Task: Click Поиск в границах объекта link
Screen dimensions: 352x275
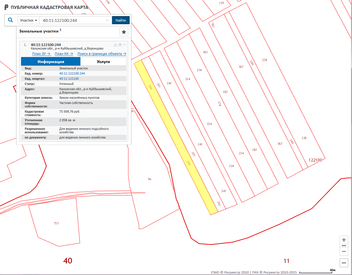Action: tap(102, 54)
